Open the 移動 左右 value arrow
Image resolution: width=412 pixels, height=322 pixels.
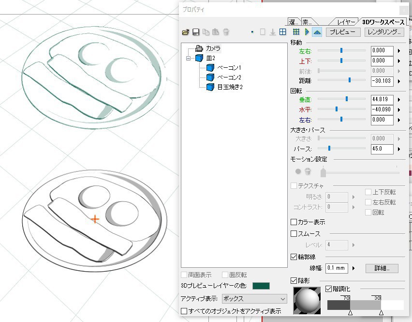coord(399,51)
